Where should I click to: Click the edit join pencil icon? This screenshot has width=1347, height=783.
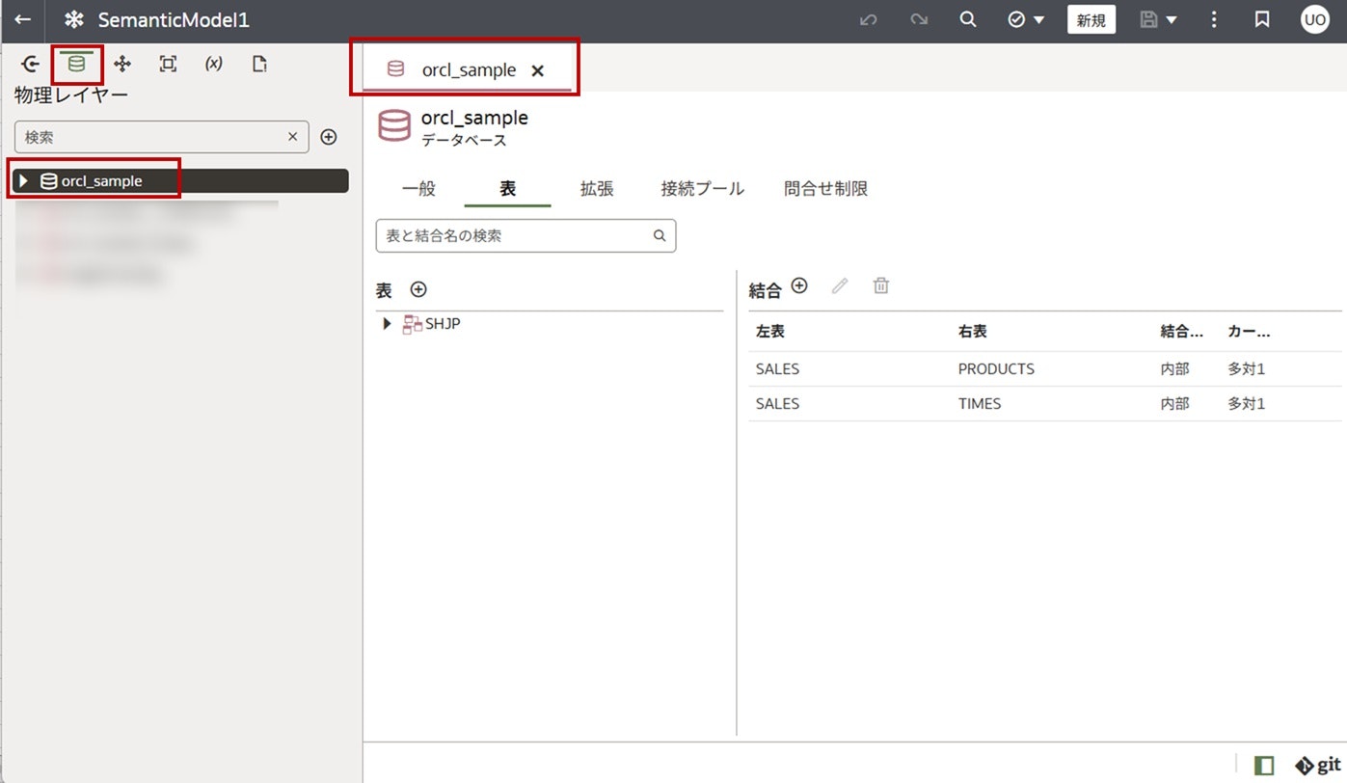click(x=840, y=286)
